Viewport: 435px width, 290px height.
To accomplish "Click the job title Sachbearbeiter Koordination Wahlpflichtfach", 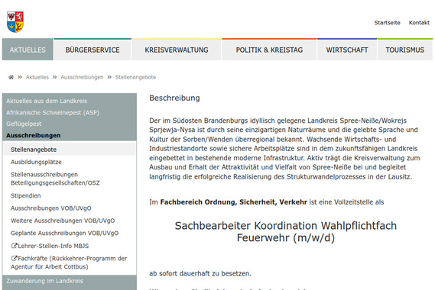I will pos(286,232).
